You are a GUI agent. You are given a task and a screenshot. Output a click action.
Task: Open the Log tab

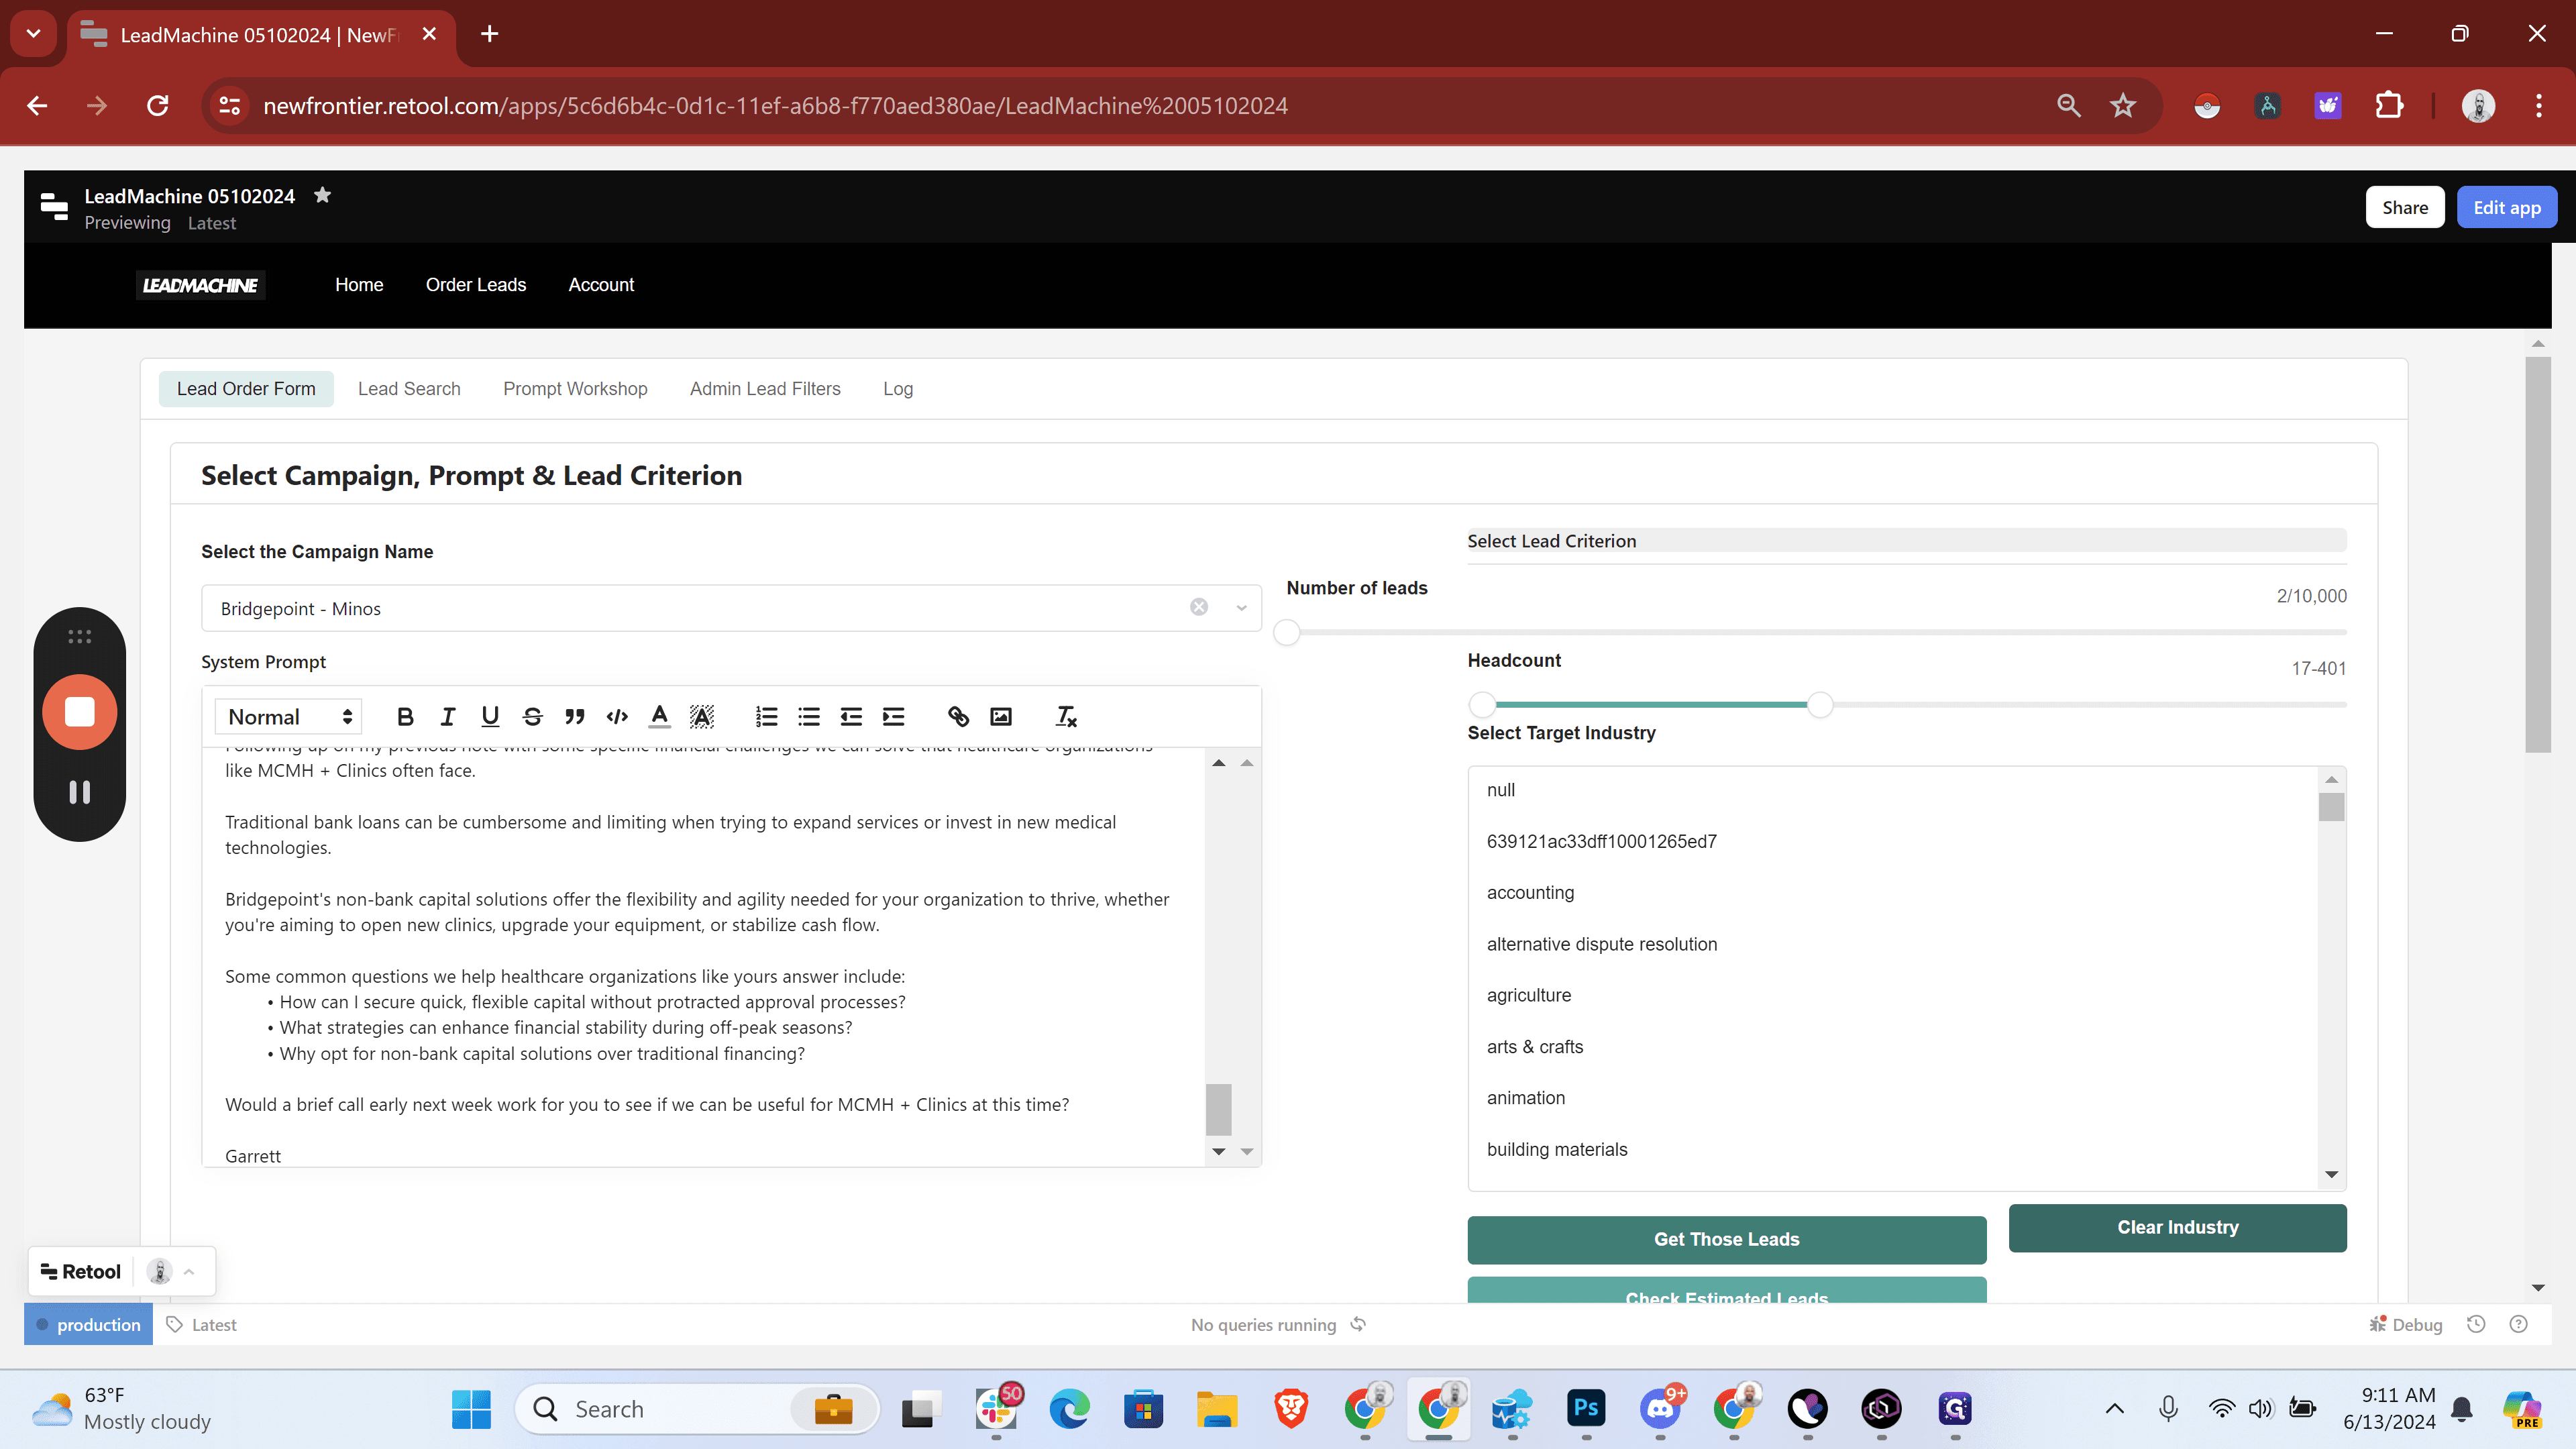(x=897, y=388)
